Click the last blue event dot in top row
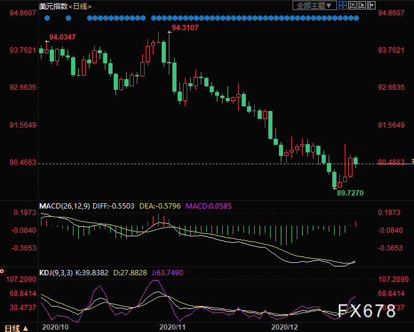This screenshot has width=414, height=332. point(357,18)
